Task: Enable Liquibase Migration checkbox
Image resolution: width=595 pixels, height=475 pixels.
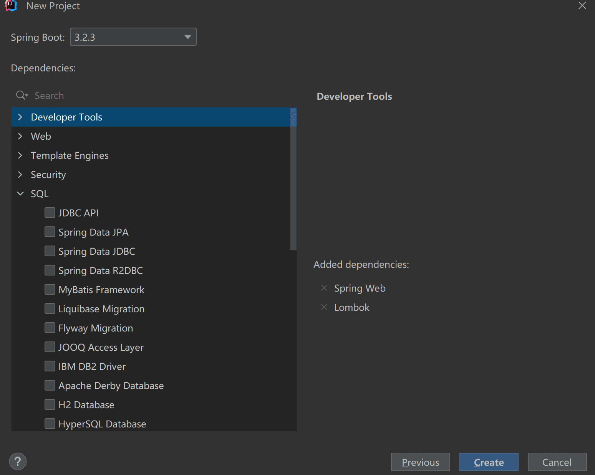Action: 50,308
